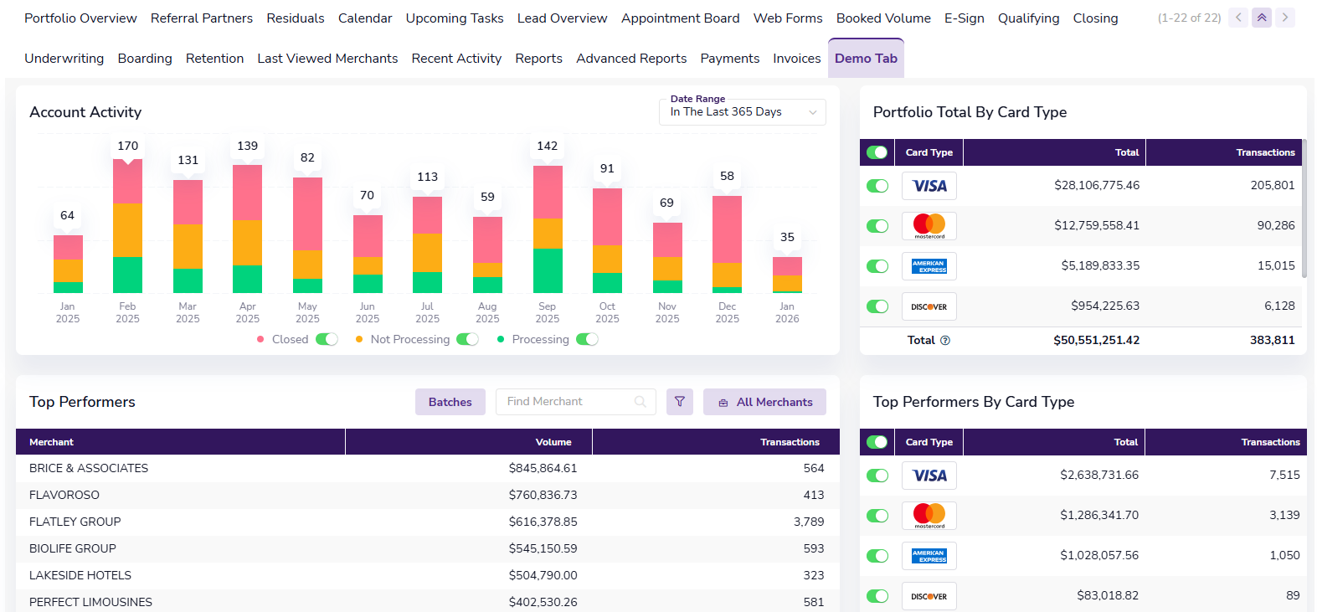Toggle the Closed series in chart legend
Screen dimensions: 1317x612
coord(327,339)
